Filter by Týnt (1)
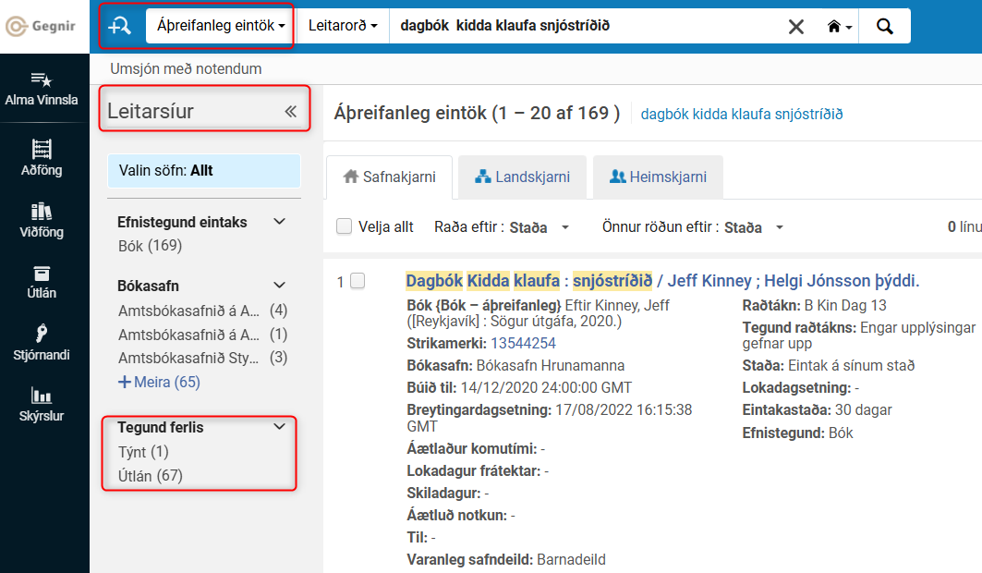The height and width of the screenshot is (573, 982). click(x=143, y=452)
